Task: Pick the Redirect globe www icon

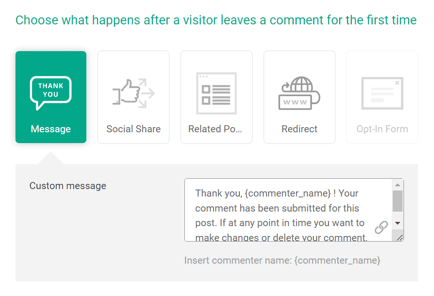Action: pyautogui.click(x=299, y=93)
